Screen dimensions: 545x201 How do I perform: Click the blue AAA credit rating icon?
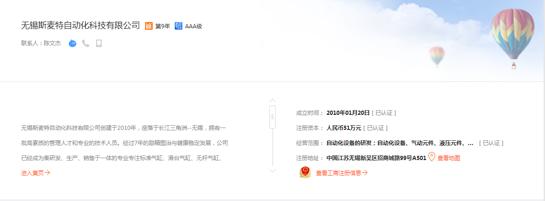coord(179,26)
